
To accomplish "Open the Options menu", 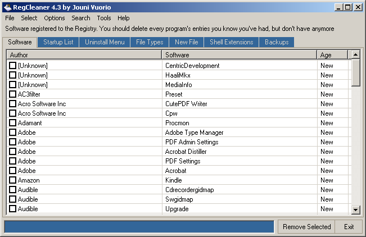I will point(55,18).
